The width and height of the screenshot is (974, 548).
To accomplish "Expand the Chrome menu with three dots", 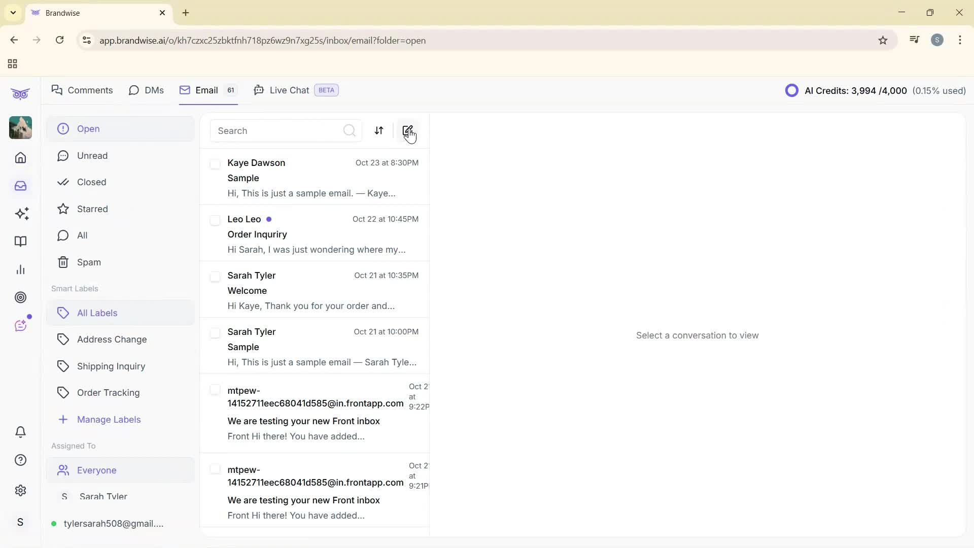I will click(x=960, y=40).
